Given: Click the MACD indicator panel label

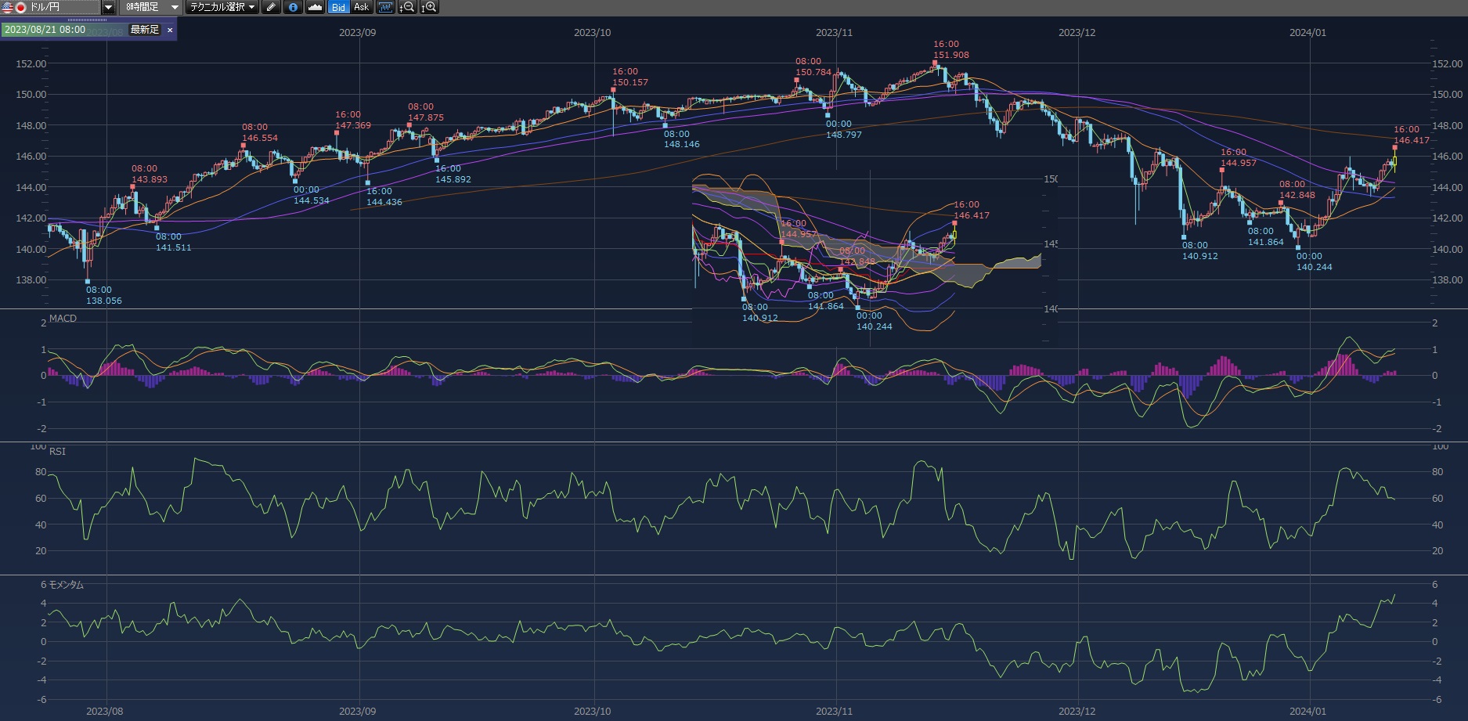Looking at the screenshot, I should click(x=63, y=319).
